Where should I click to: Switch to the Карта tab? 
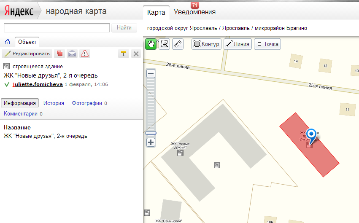156,12
